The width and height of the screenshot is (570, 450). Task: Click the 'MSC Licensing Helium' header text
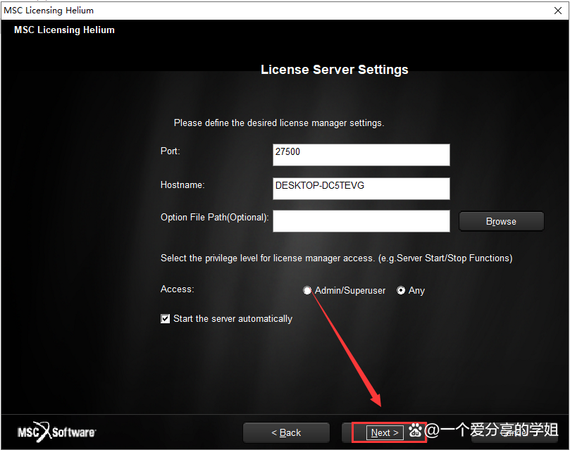(x=64, y=30)
